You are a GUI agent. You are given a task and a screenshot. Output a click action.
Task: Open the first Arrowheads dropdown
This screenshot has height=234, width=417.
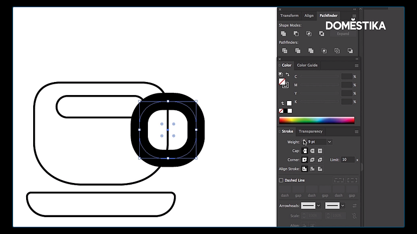coord(319,206)
